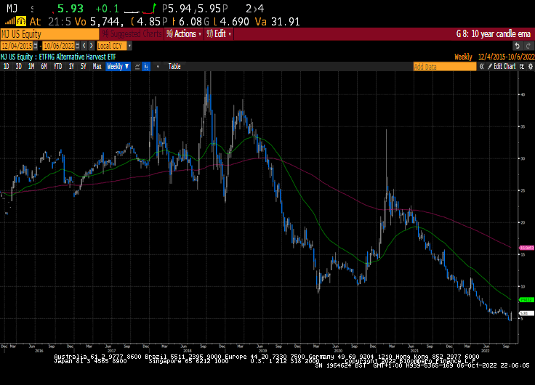Select the Max range tab
Image resolution: width=535 pixels, height=385 pixels.
click(97, 67)
